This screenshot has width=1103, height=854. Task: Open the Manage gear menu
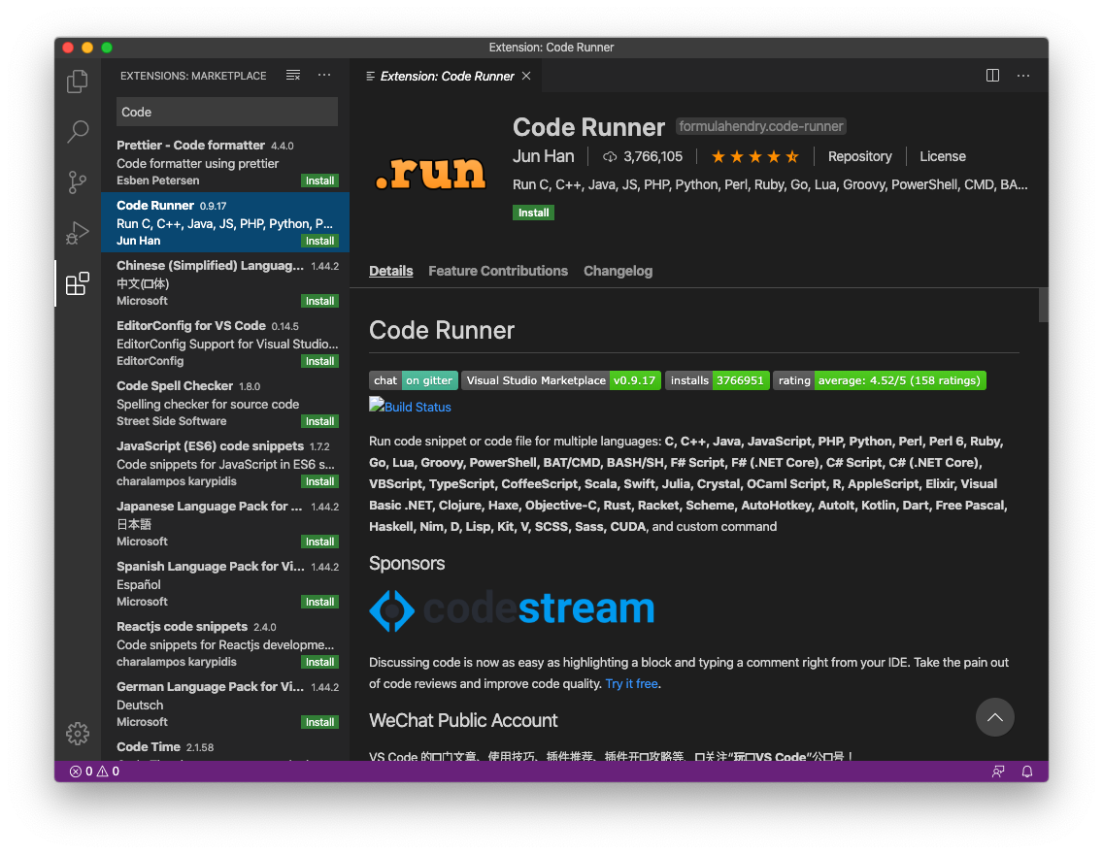[x=78, y=733]
